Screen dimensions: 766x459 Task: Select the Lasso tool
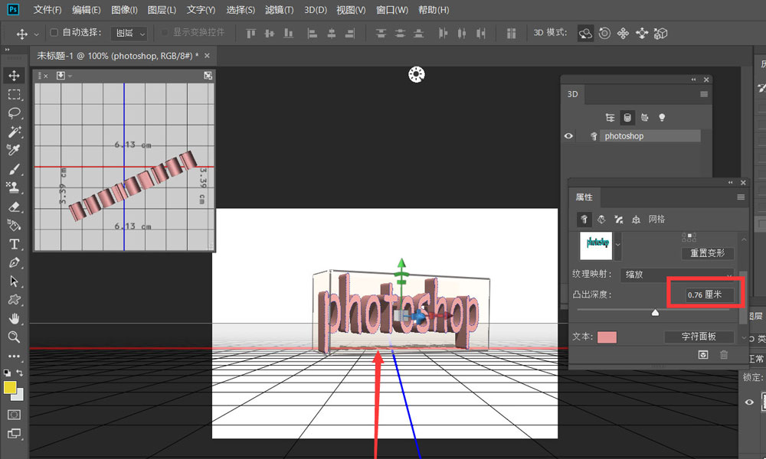pyautogui.click(x=14, y=112)
